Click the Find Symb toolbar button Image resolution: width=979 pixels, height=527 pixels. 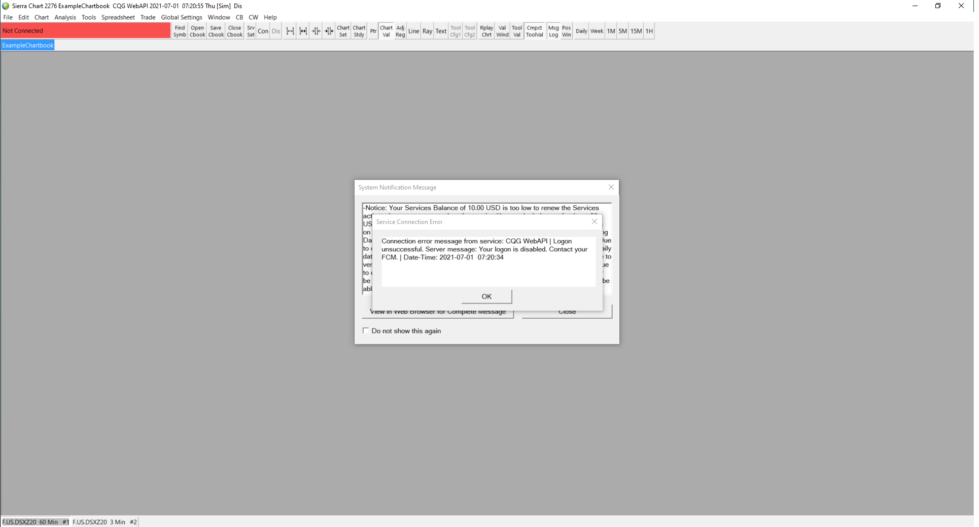tap(180, 31)
